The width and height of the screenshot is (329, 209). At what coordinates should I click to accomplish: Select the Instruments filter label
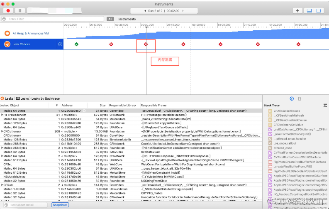coord(127,19)
